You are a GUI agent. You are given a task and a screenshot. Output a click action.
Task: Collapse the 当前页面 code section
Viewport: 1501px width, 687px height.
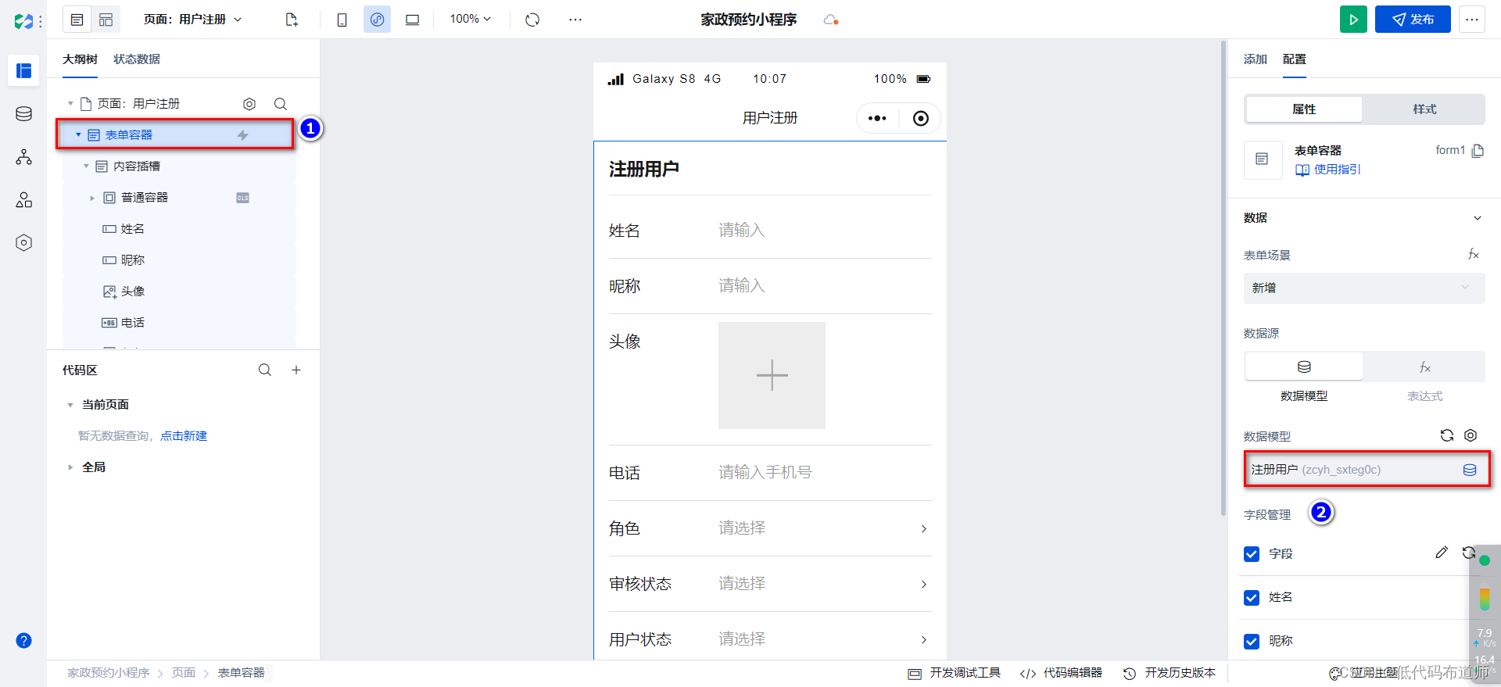pyautogui.click(x=70, y=405)
